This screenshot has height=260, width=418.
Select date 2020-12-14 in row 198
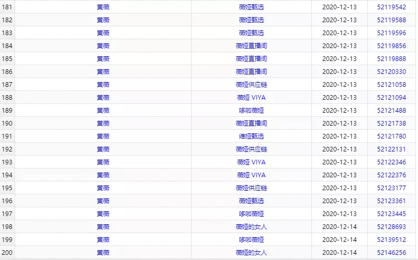pyautogui.click(x=339, y=227)
